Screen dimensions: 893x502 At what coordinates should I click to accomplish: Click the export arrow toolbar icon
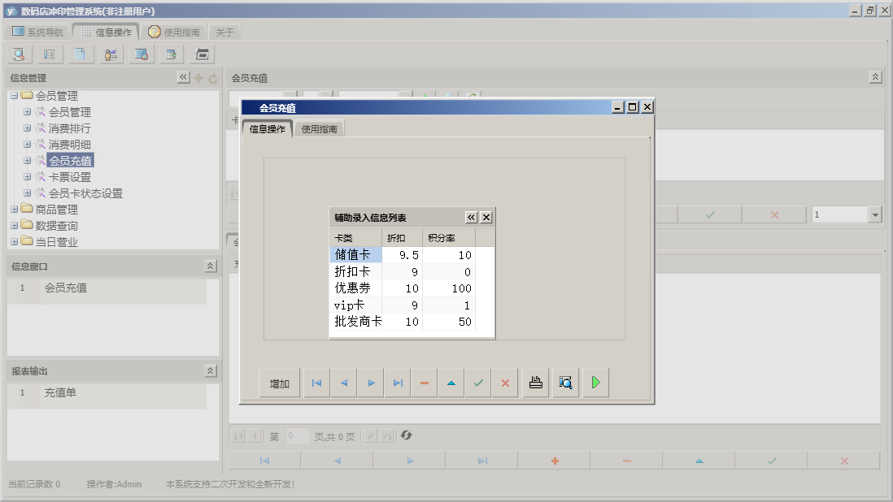[x=172, y=54]
